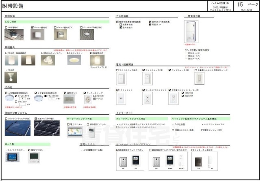
Task: Check the 壁付スポットライト checkbox
Action: point(42,53)
